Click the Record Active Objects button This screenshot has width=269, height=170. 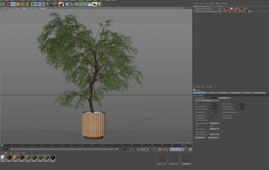[x=160, y=149]
